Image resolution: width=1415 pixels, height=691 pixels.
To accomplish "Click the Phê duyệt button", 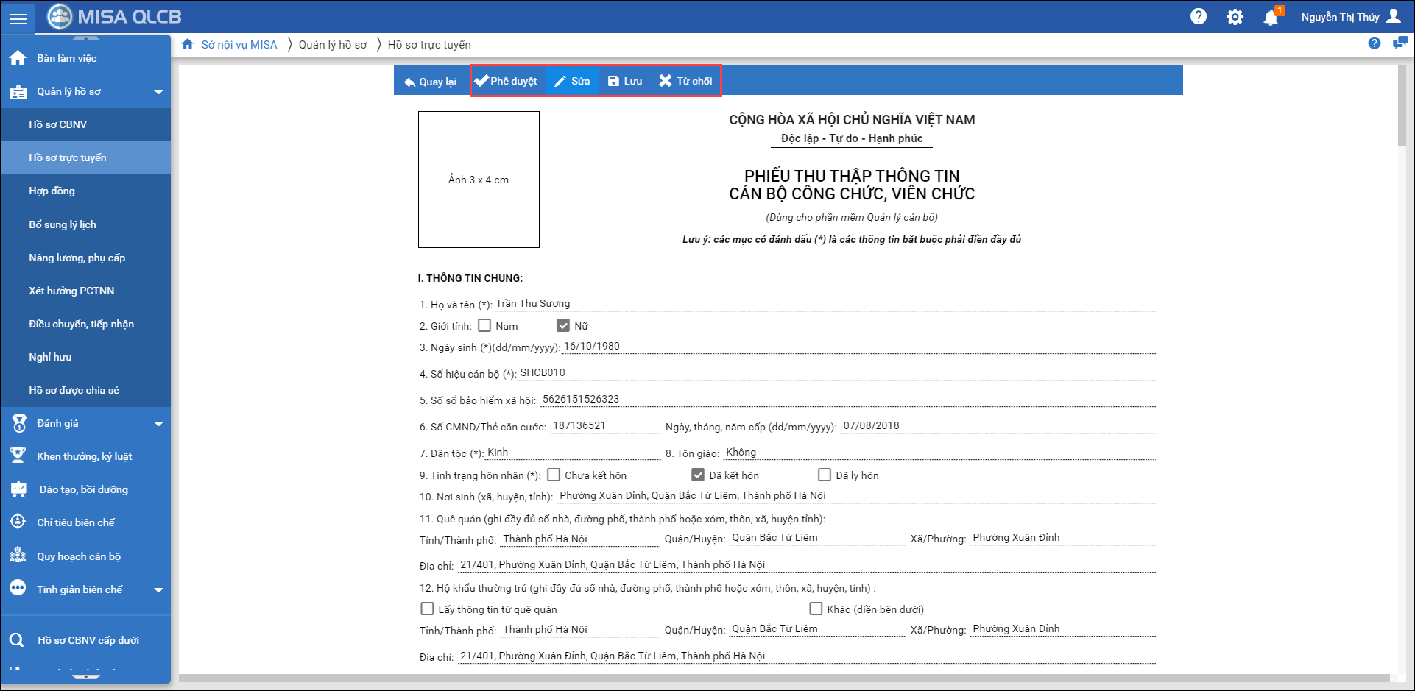I will pos(507,81).
